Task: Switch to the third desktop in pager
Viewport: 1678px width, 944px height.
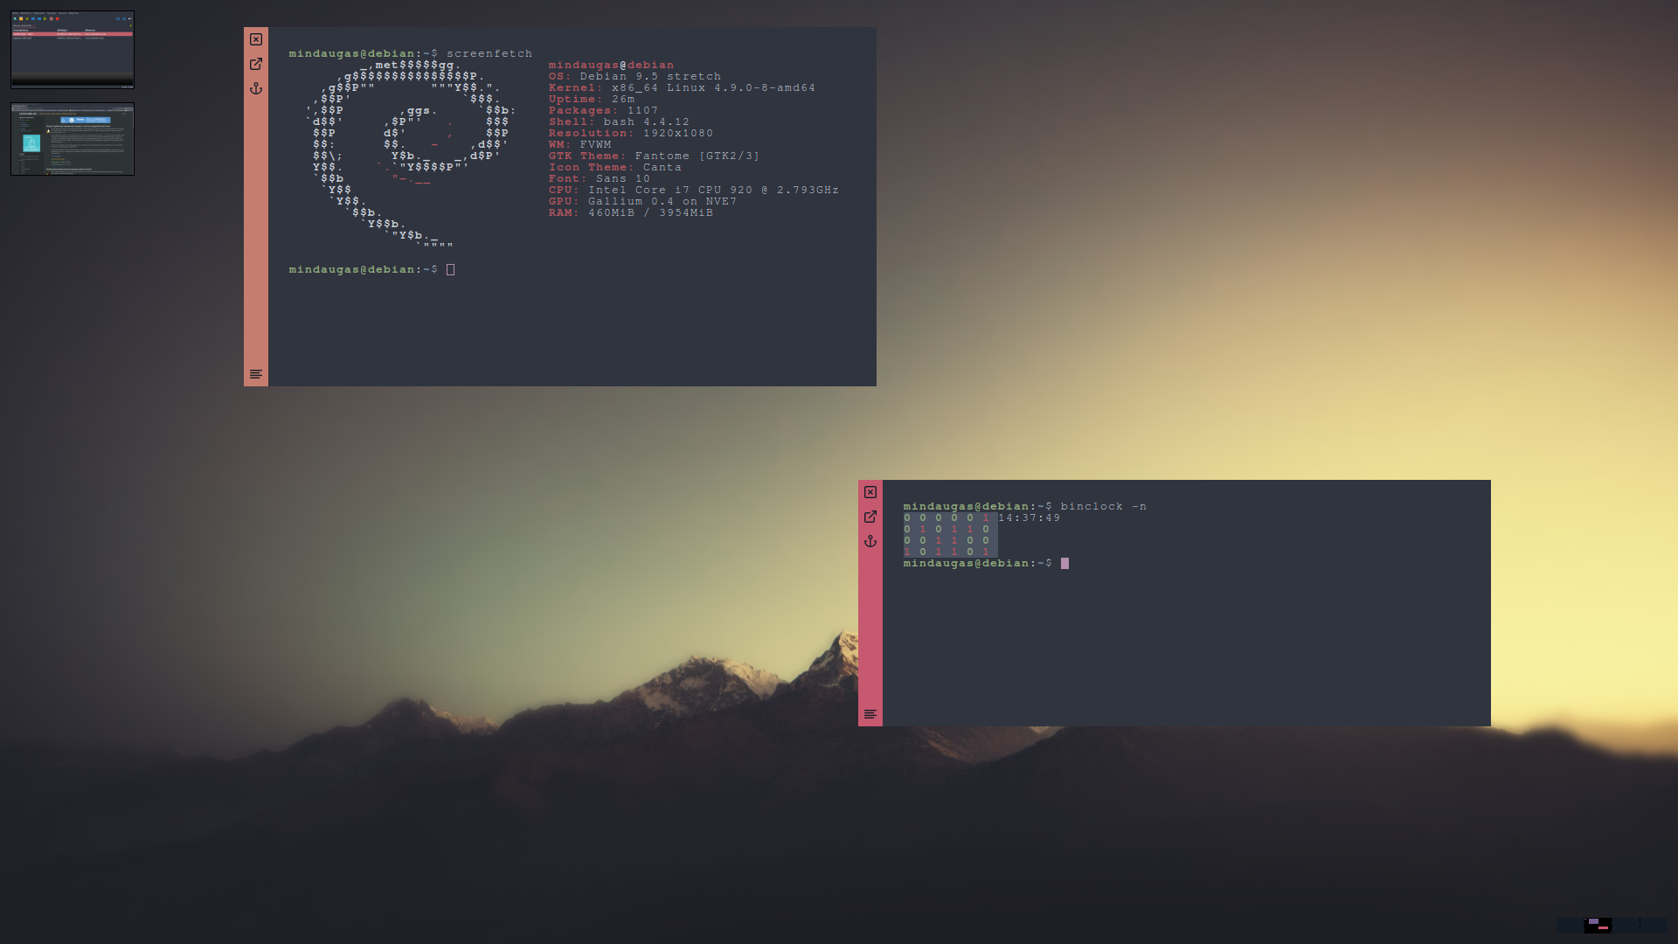Action: 1626,926
